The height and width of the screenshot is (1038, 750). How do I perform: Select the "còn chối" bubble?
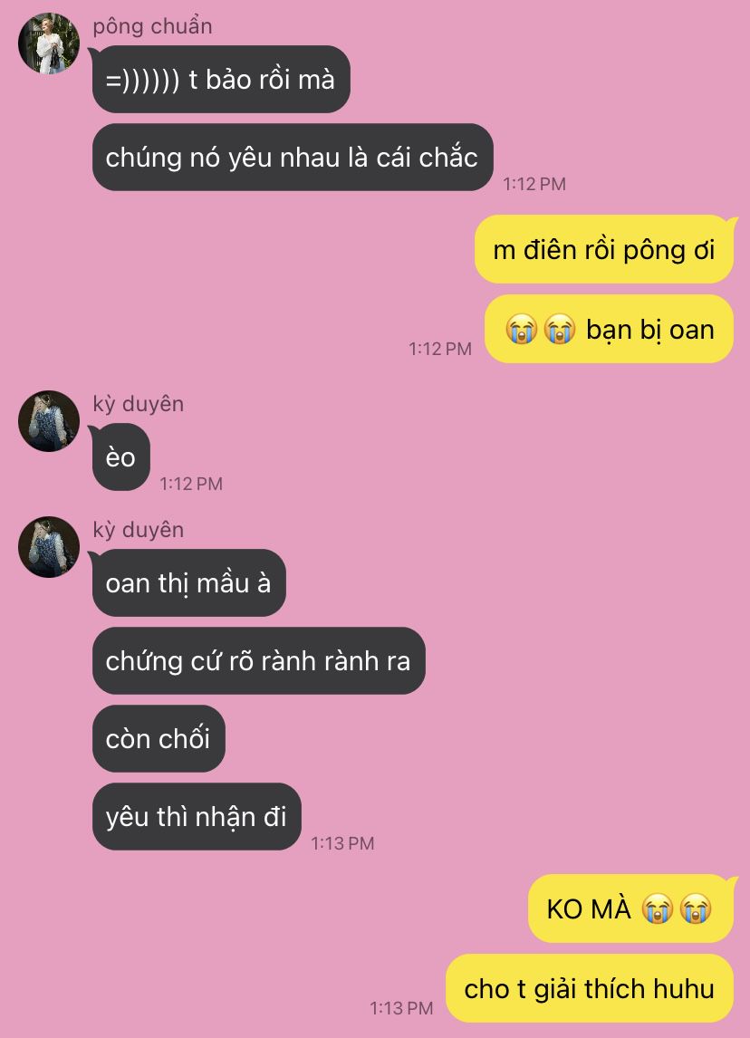(159, 739)
